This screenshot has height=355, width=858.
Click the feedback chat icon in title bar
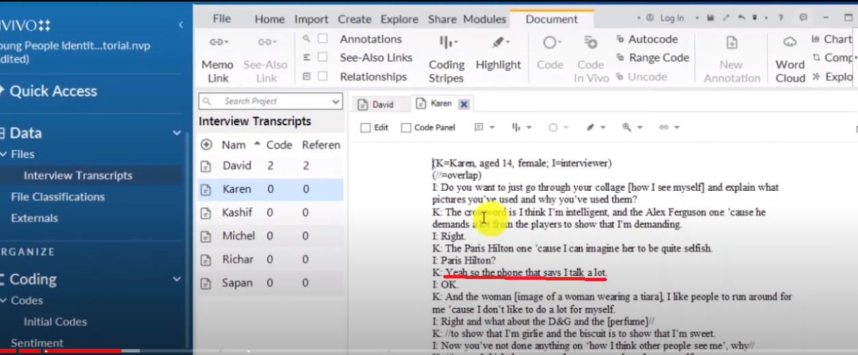[803, 18]
